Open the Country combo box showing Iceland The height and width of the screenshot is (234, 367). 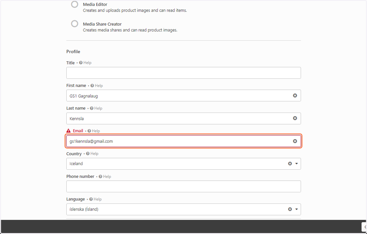[x=183, y=164]
